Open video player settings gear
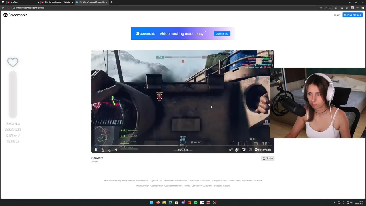 [x=236, y=150]
